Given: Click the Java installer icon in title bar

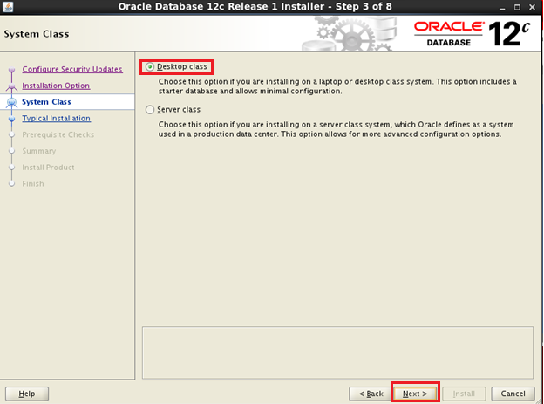Looking at the screenshot, I should pos(8,7).
